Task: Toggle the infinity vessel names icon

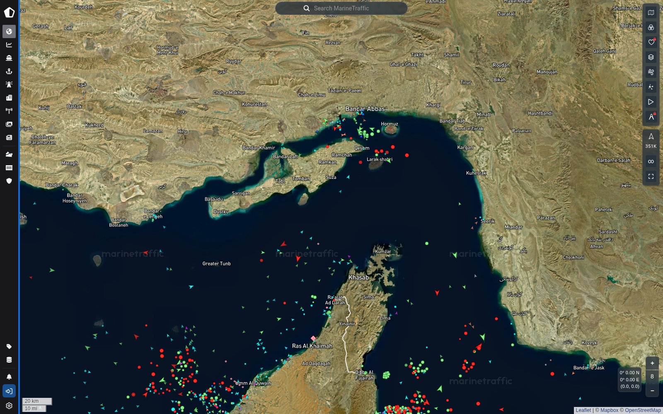Action: (651, 161)
